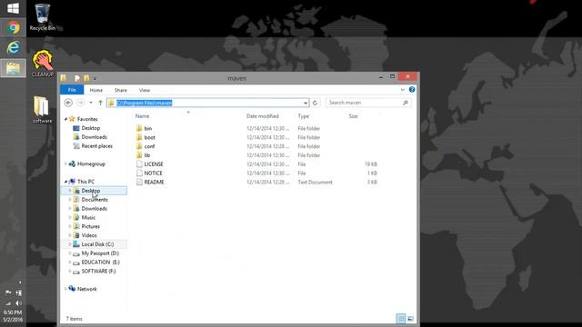Collapse the Favorites tree group

click(65, 119)
